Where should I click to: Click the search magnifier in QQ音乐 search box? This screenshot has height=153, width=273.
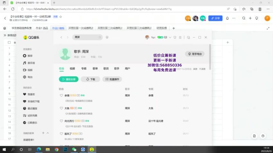[x=100, y=37]
